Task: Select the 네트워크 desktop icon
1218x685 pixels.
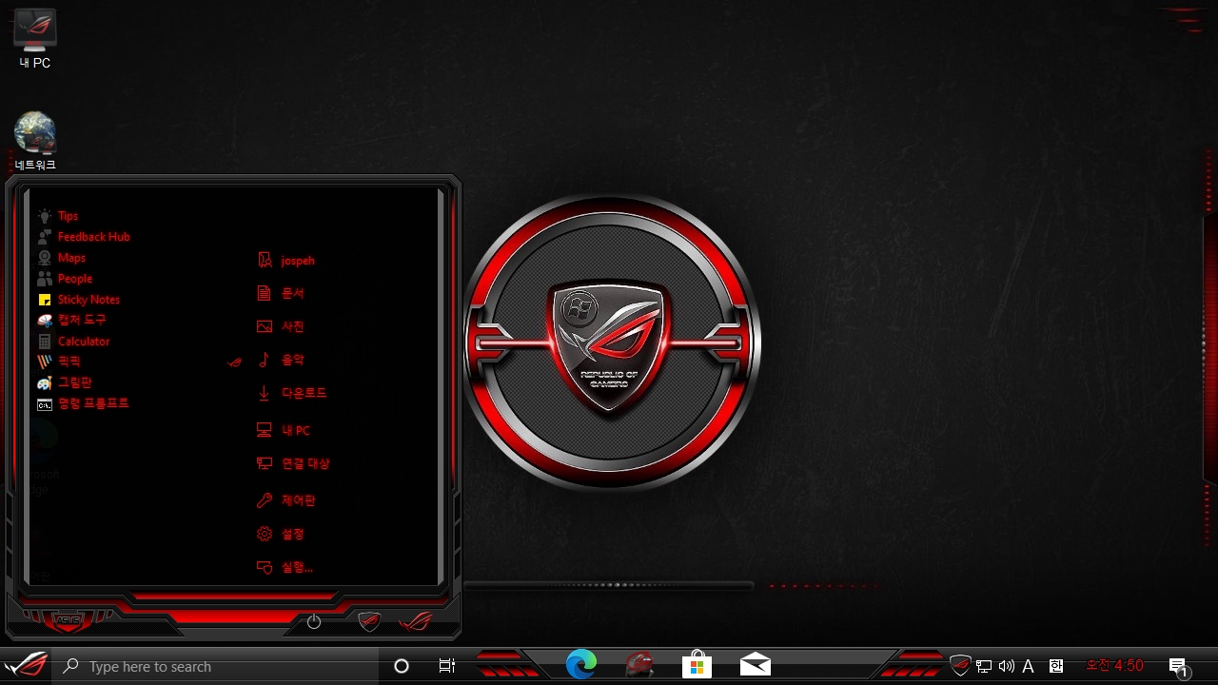Action: (x=35, y=142)
